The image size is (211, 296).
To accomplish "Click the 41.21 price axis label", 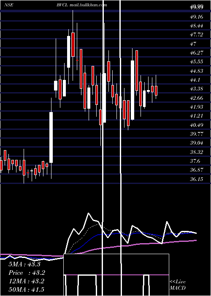I will (197, 115).
